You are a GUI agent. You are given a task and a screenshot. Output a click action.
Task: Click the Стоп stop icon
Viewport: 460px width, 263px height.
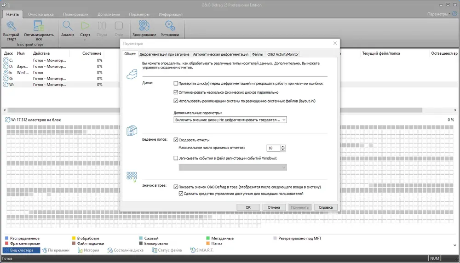pyautogui.click(x=119, y=26)
